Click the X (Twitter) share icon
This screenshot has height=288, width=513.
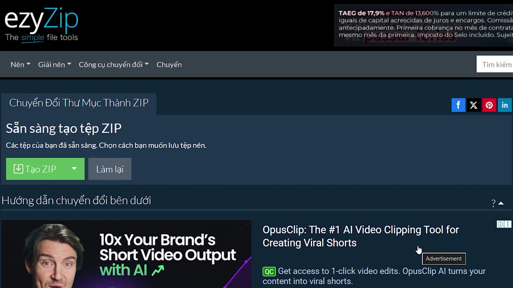(x=473, y=105)
